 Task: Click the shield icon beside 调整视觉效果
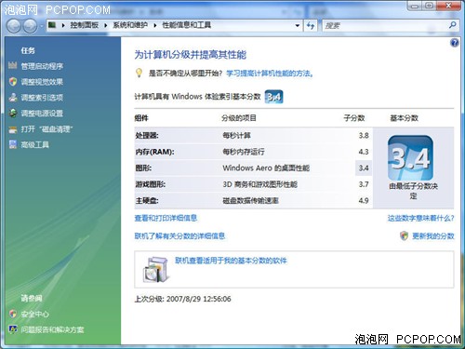[13, 82]
